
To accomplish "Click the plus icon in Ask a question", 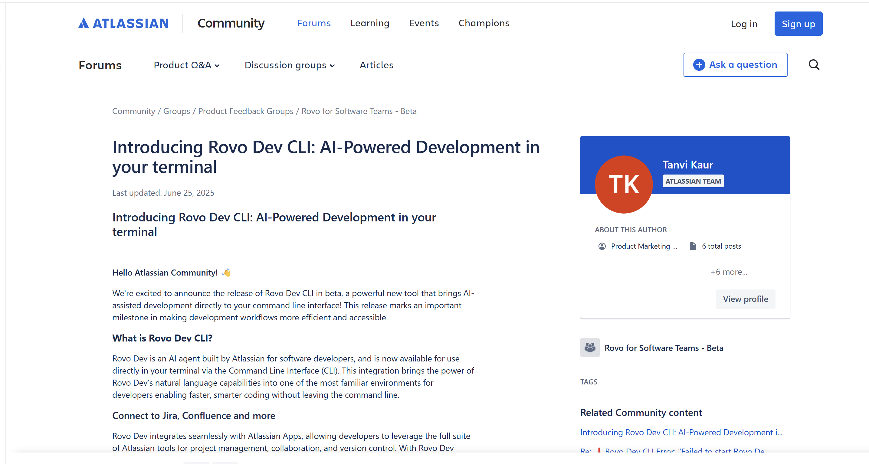I will tap(699, 65).
